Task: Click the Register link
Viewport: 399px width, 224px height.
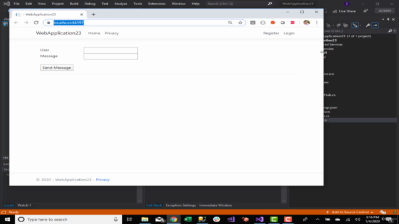Action: (271, 33)
